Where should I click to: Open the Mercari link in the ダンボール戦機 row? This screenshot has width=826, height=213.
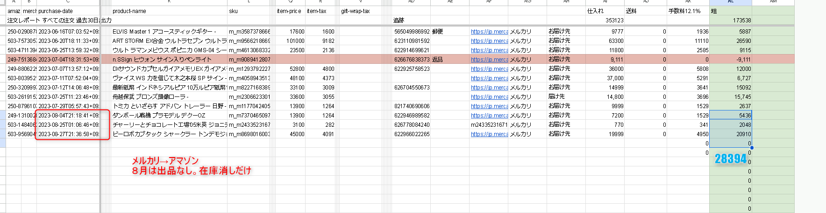(x=489, y=116)
